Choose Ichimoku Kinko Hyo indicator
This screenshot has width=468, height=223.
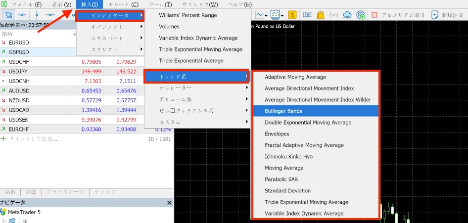(x=288, y=157)
